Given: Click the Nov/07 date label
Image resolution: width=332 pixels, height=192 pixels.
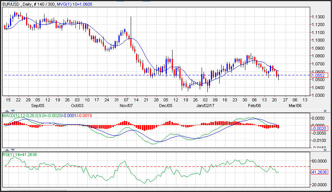Looking at the screenshot, I should [126, 105].
